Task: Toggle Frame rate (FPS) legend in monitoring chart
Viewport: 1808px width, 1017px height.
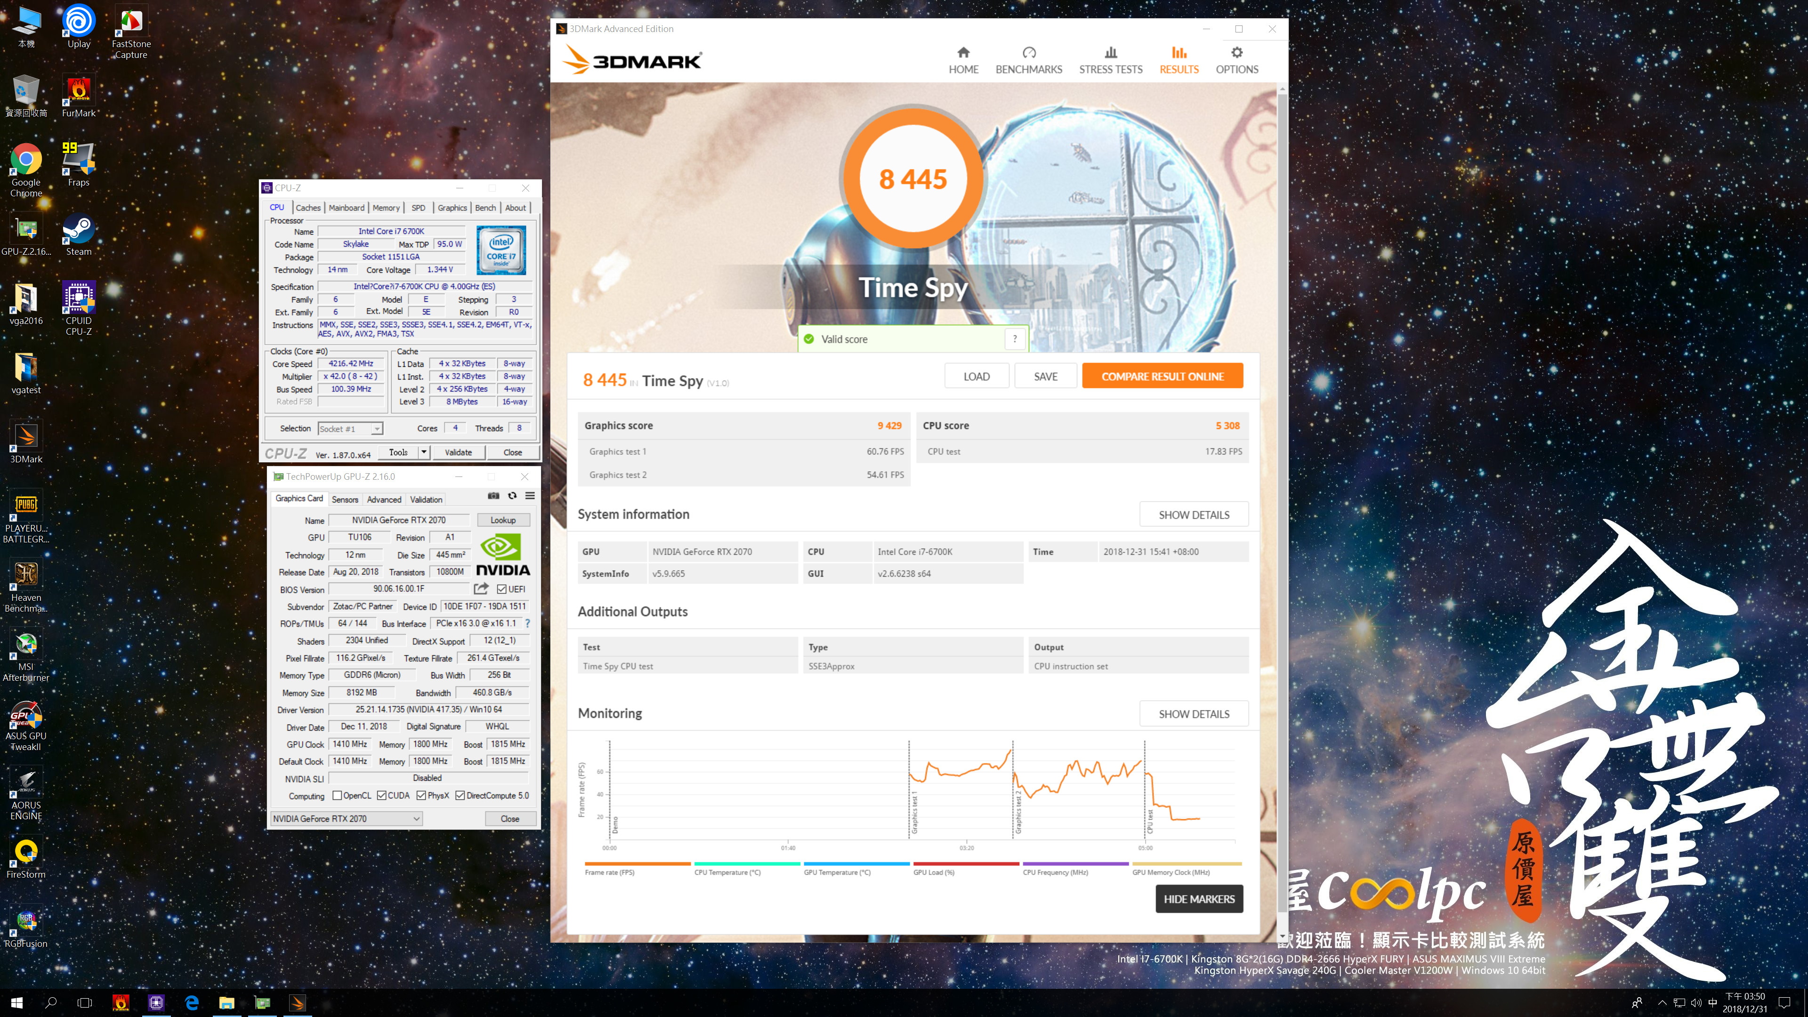Action: 638,868
